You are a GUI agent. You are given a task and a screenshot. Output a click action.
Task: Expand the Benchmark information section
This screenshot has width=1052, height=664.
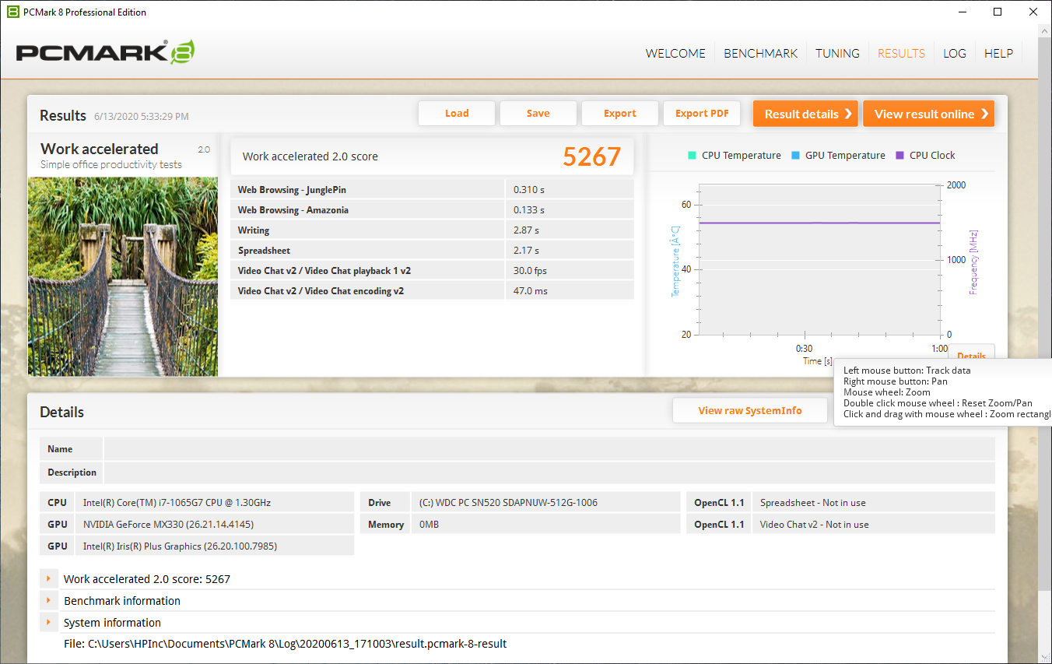tap(48, 601)
